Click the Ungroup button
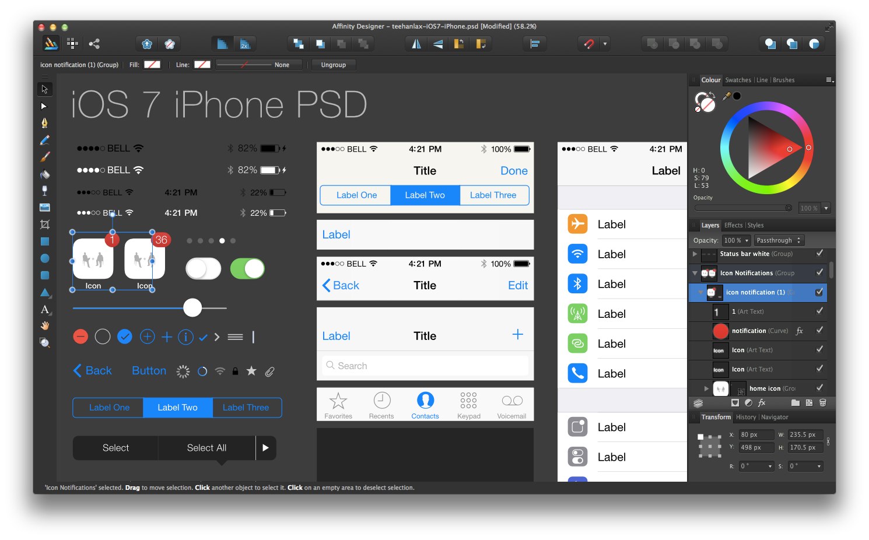Viewport: 869px width, 540px height. (334, 65)
